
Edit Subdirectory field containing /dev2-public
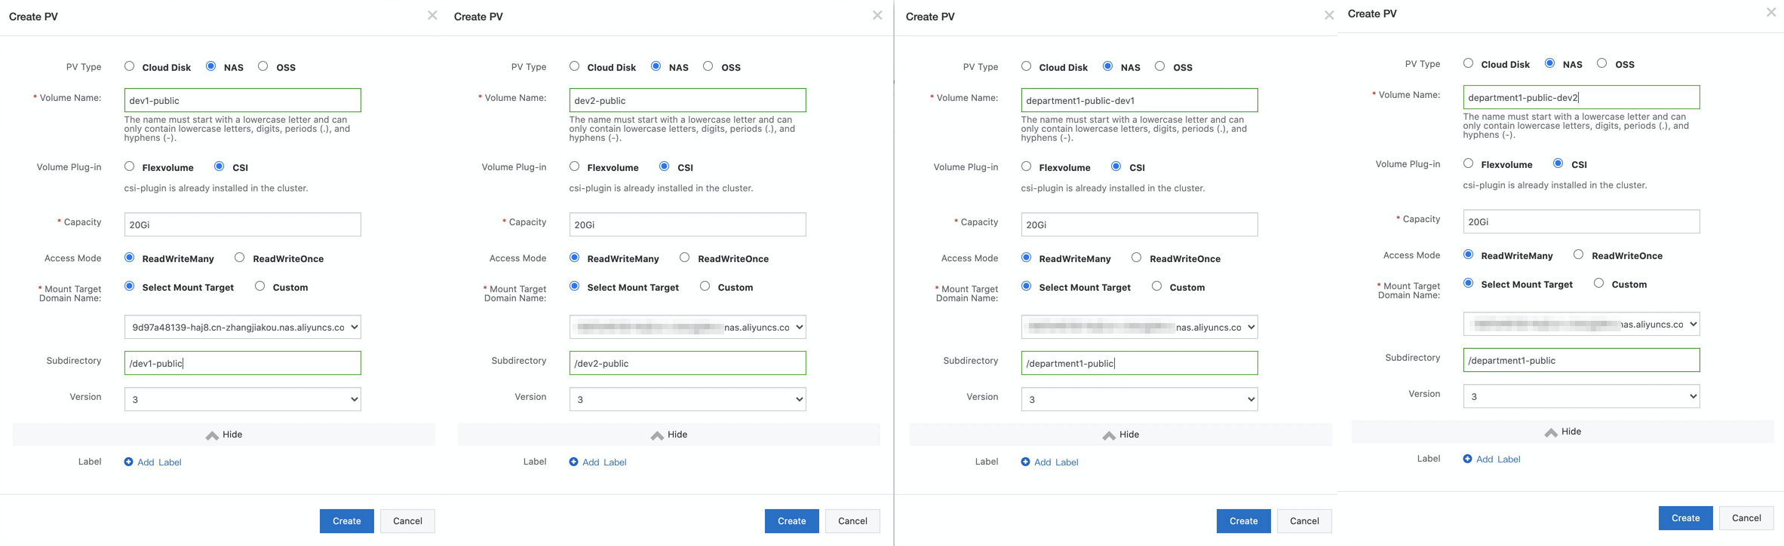pos(687,363)
